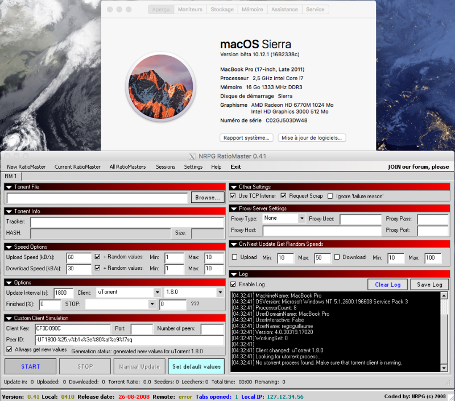The image size is (455, 401).
Task: Switch to Service tab in About This Mac
Action: [315, 10]
